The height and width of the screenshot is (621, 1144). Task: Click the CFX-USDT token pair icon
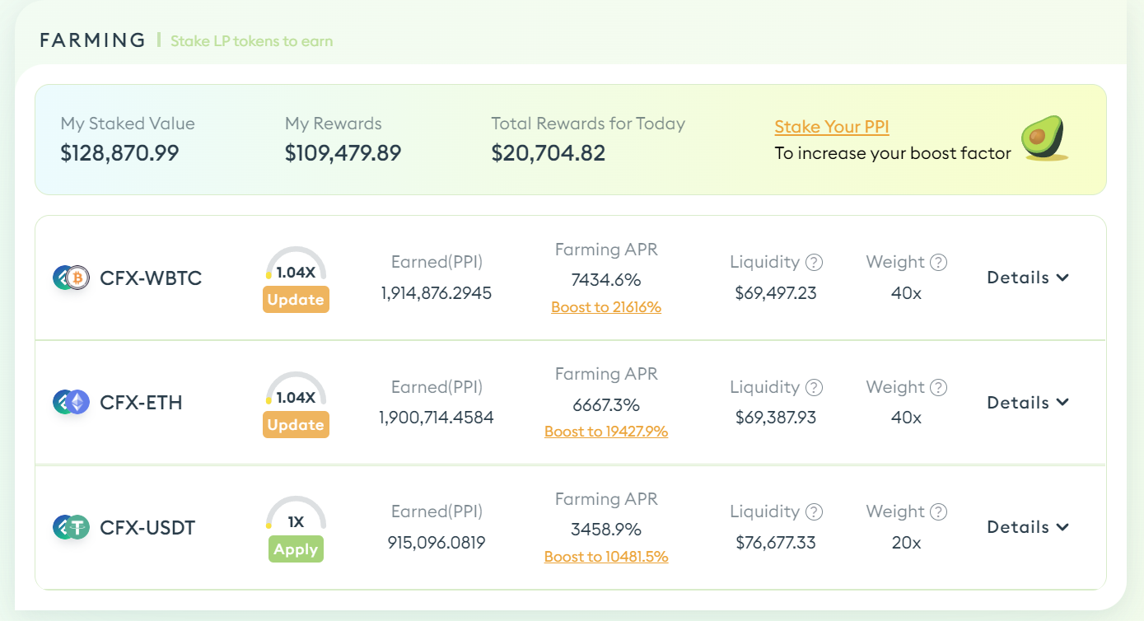(x=71, y=527)
